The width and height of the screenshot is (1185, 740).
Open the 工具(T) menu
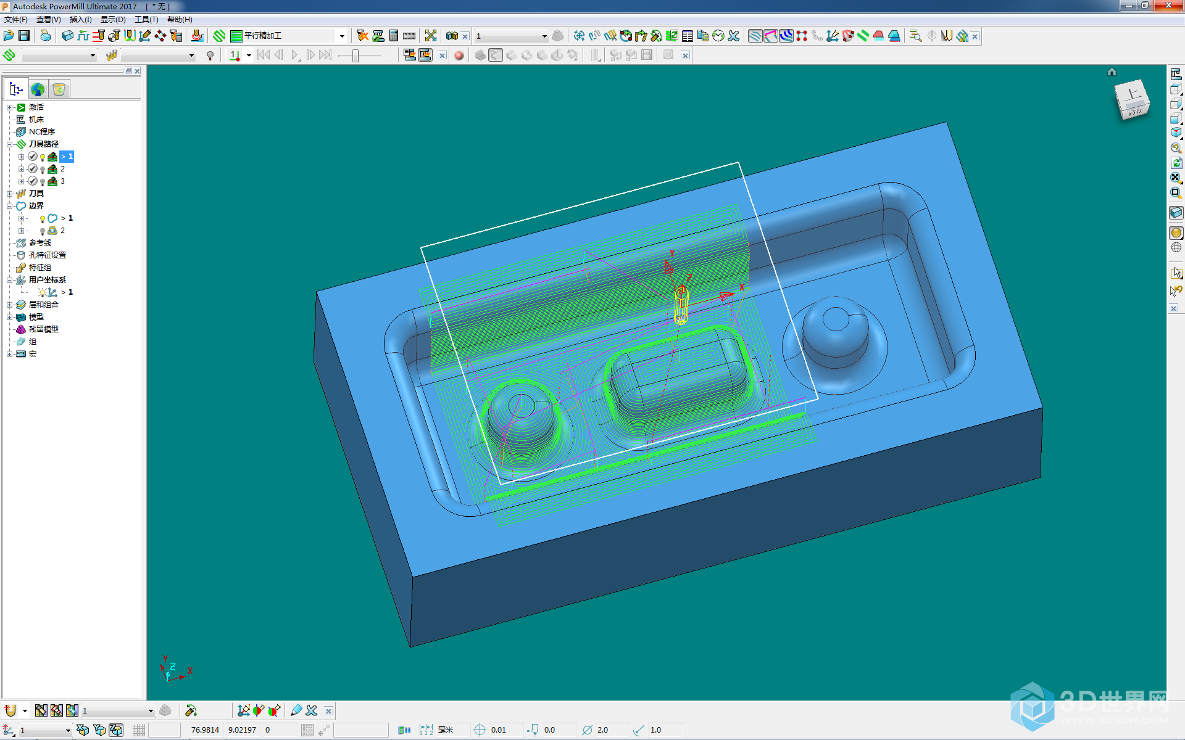(x=146, y=20)
